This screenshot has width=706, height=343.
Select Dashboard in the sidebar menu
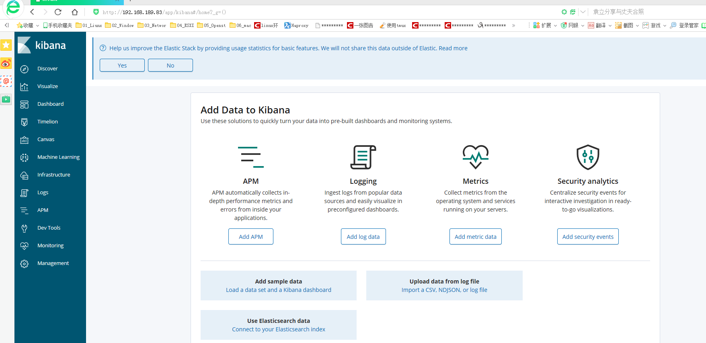click(51, 104)
